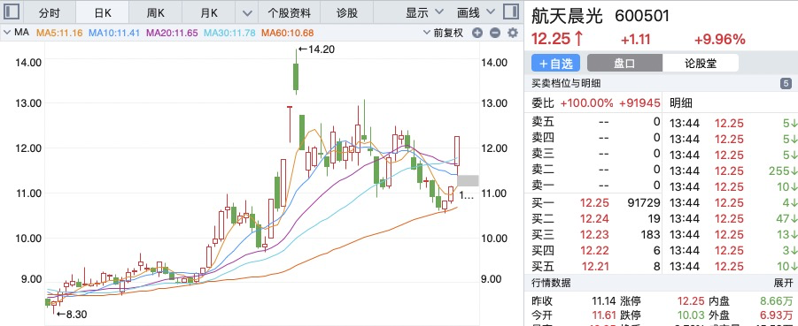Screen dimensions: 798x326
Task: Open the 显示 dropdown menu
Action: click(x=424, y=12)
